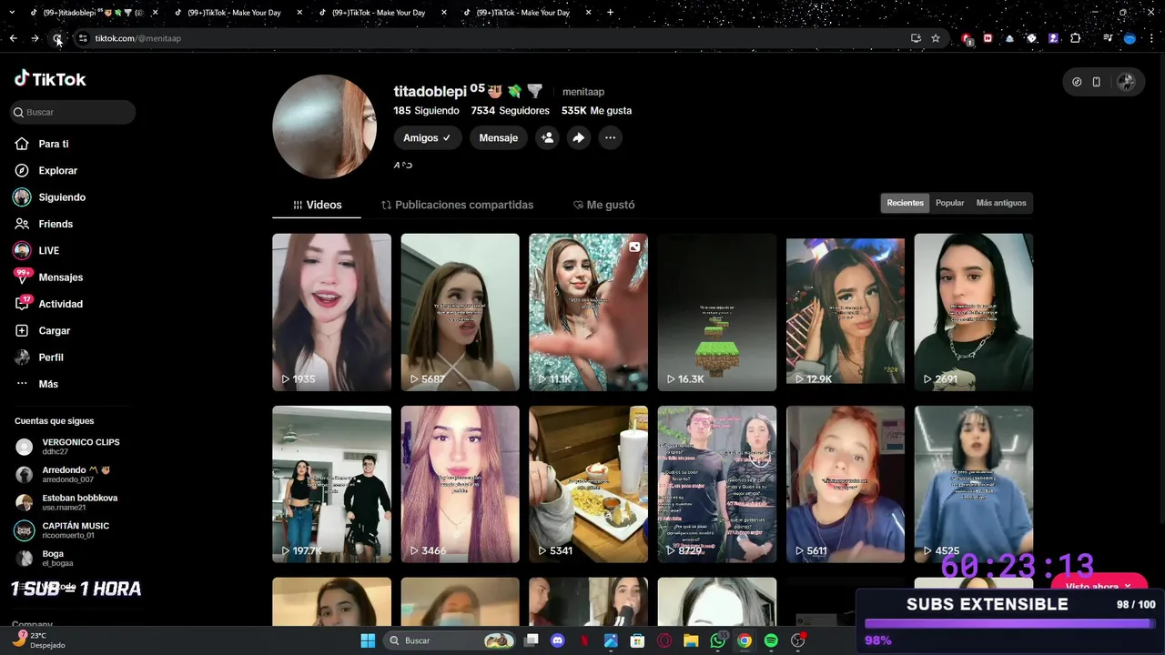Click the add-friend suggestions icon

click(x=547, y=138)
